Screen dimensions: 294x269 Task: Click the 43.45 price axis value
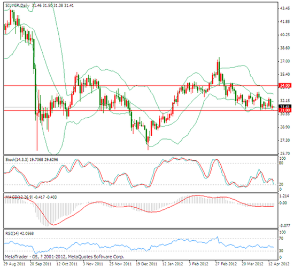(x=285, y=9)
